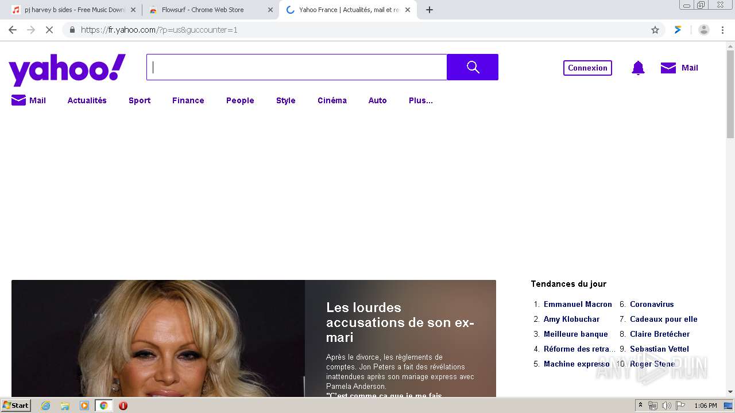Click the Yahoo logo
The width and height of the screenshot is (735, 413).
[67, 69]
